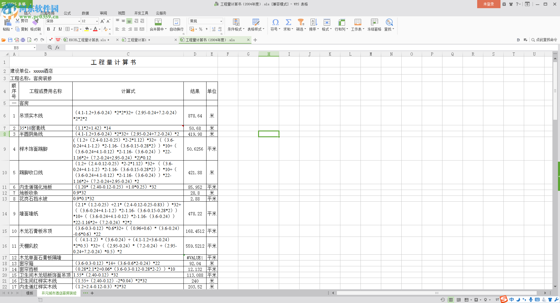Viewport: 560px width, 303px height.
Task: Toggle italic formatting
Action: [x=54, y=29]
